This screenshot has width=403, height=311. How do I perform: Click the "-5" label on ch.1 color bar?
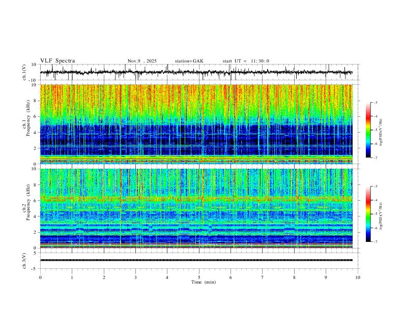[376, 130]
